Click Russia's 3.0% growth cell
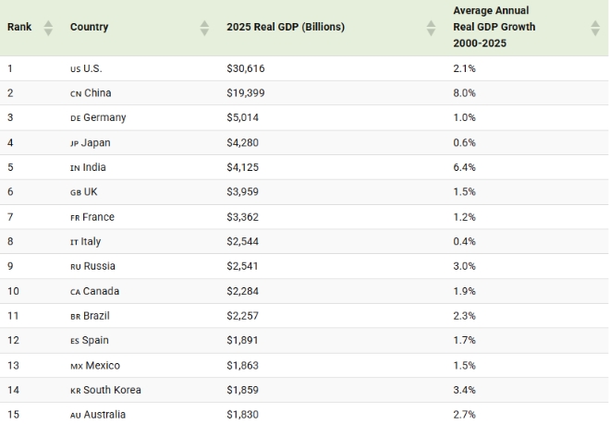The width and height of the screenshot is (610, 424). point(464,267)
